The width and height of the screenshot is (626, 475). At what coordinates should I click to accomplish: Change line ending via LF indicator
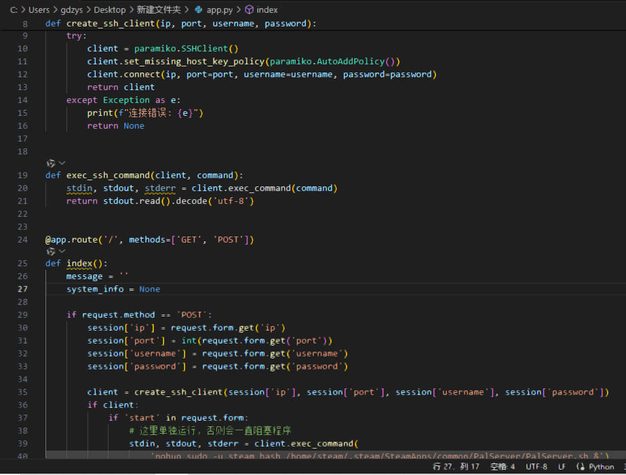(562, 467)
